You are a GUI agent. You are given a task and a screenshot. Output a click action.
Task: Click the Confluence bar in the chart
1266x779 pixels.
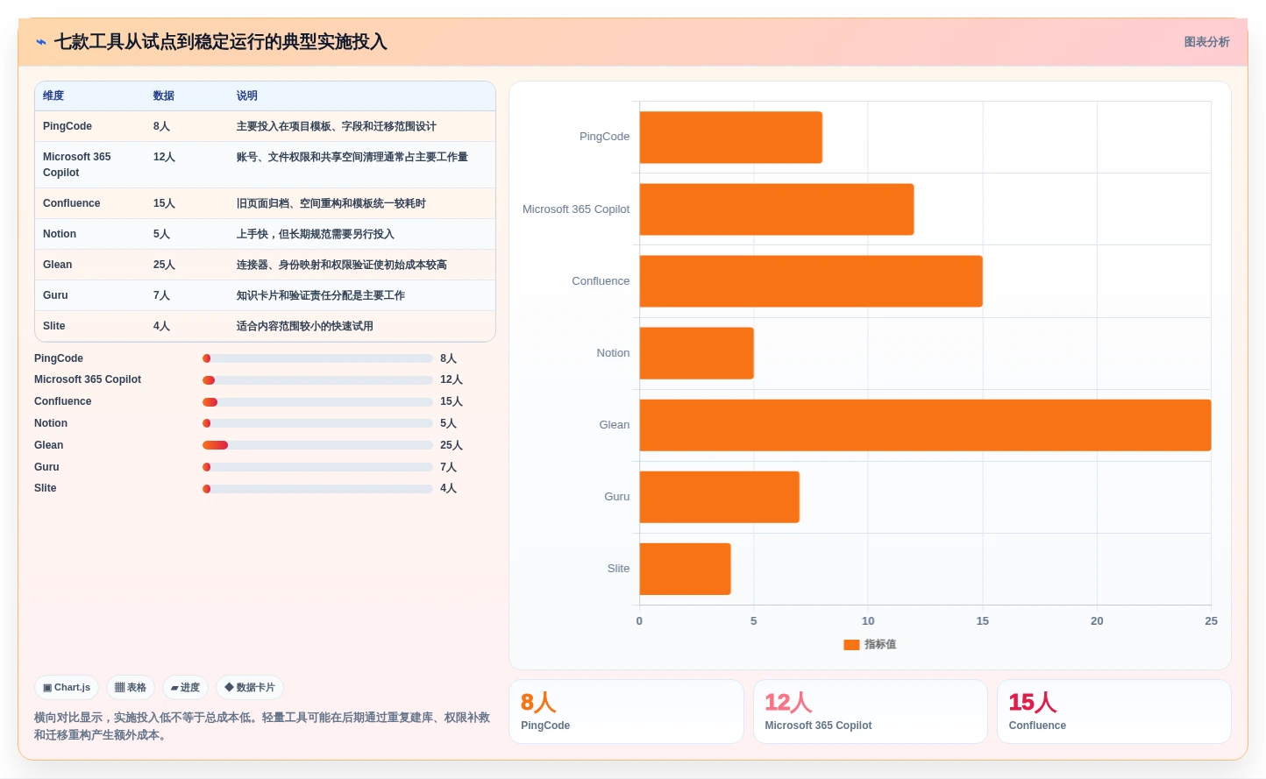(811, 281)
